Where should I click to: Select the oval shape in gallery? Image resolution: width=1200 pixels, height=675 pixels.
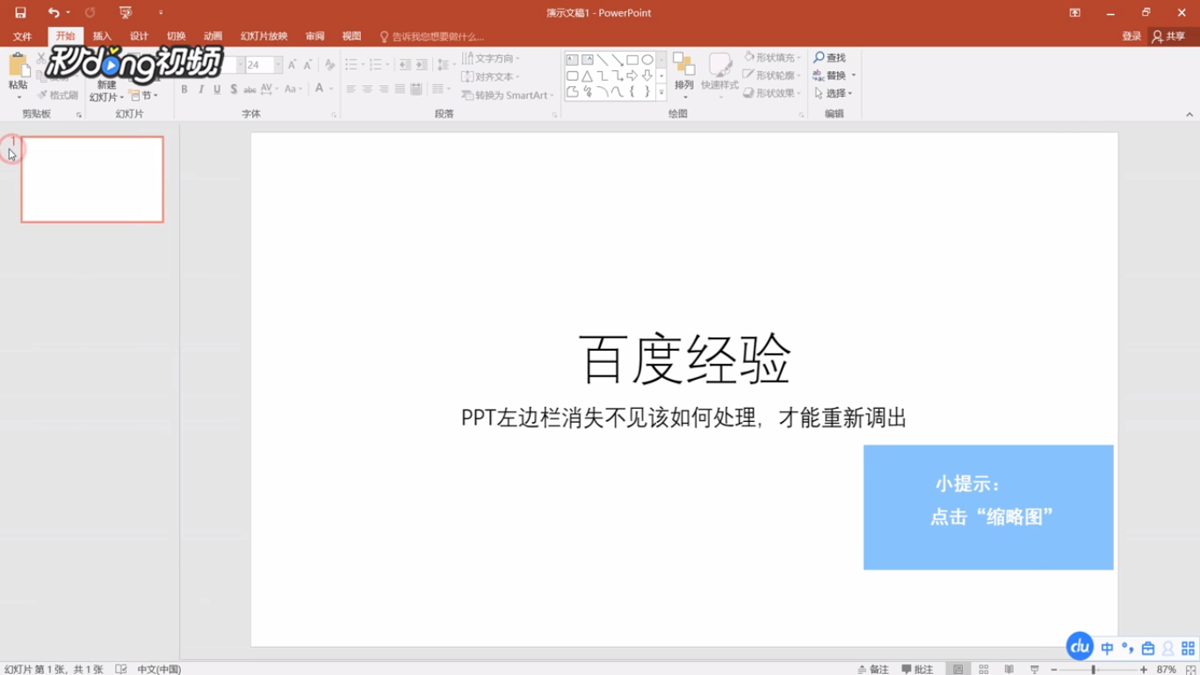(647, 60)
